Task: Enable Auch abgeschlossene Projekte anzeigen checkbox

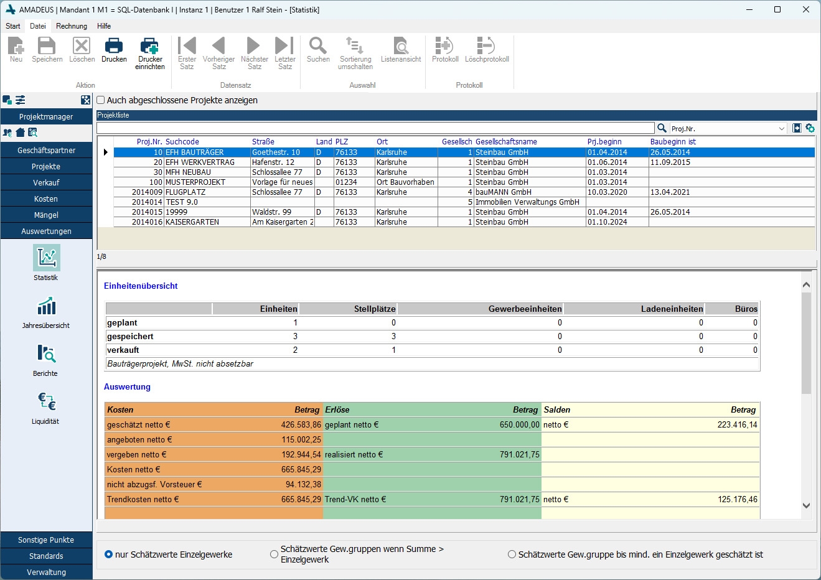Action: click(101, 100)
